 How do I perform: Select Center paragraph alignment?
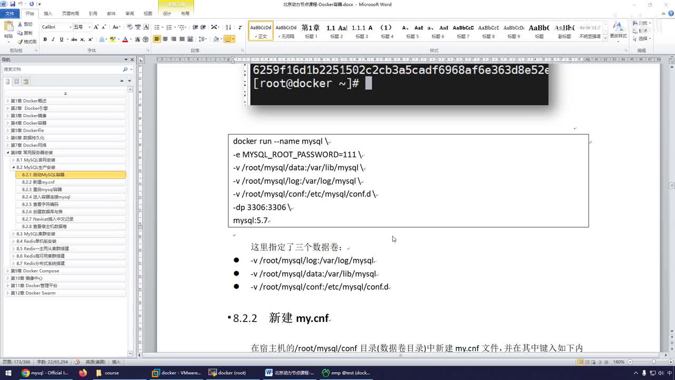165,39
